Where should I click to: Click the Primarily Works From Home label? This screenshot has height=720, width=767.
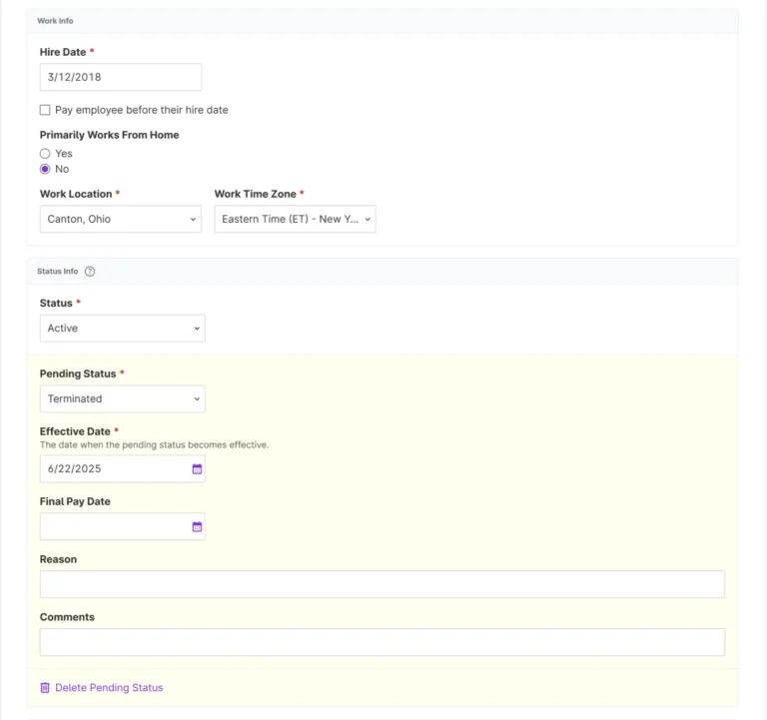coord(110,135)
